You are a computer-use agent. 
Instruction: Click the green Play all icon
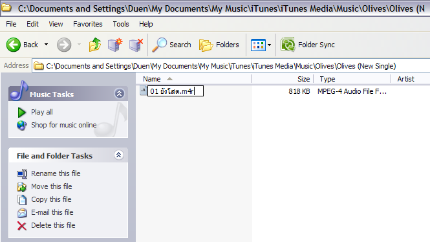click(x=22, y=112)
